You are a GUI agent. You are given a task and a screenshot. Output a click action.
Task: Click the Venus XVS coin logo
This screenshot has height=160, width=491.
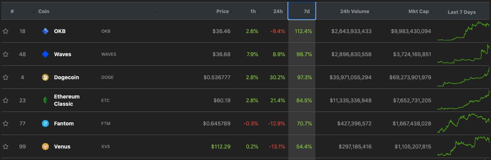pyautogui.click(x=45, y=147)
